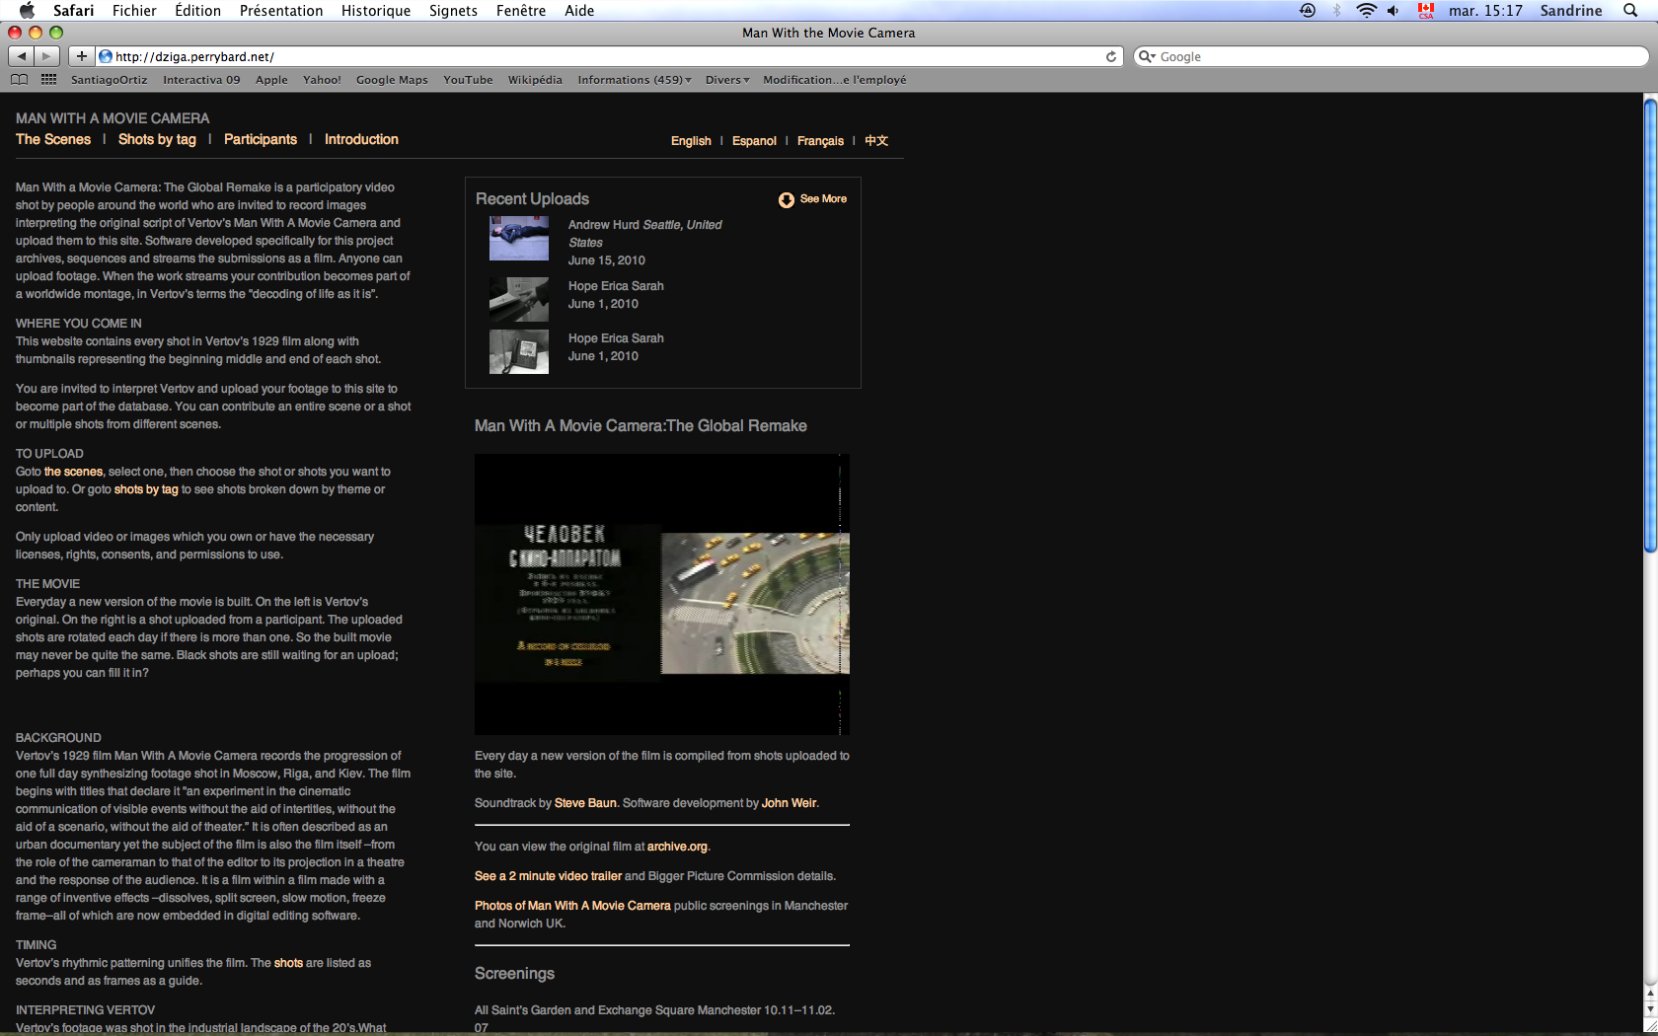Switch site language to English

point(691,141)
